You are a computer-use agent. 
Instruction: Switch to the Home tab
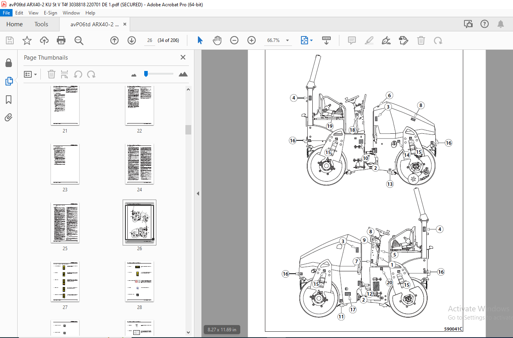coord(15,24)
